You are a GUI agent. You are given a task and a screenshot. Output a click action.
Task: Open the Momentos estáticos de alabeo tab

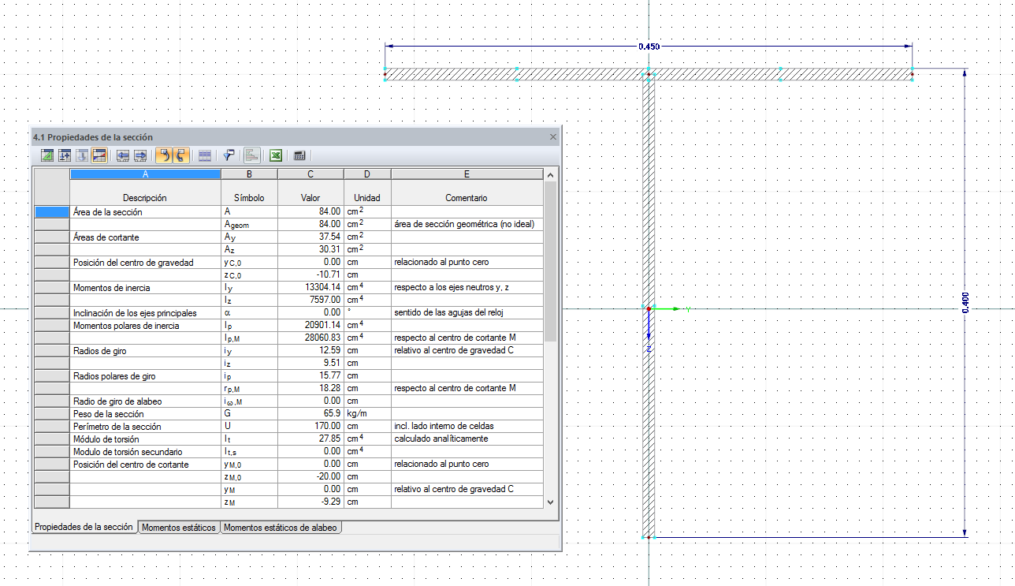pyautogui.click(x=281, y=528)
